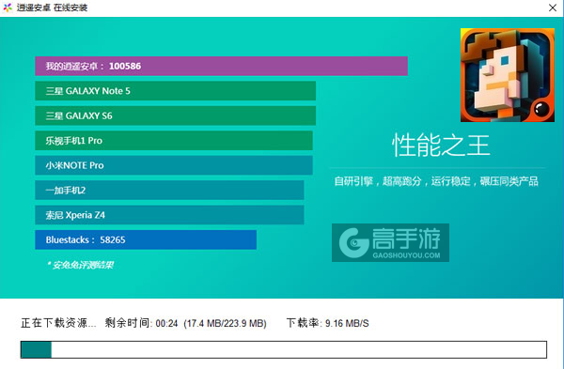Click the remaining time 00:24 readout
Viewport: 564px width, 369px height.
pyautogui.click(x=166, y=323)
